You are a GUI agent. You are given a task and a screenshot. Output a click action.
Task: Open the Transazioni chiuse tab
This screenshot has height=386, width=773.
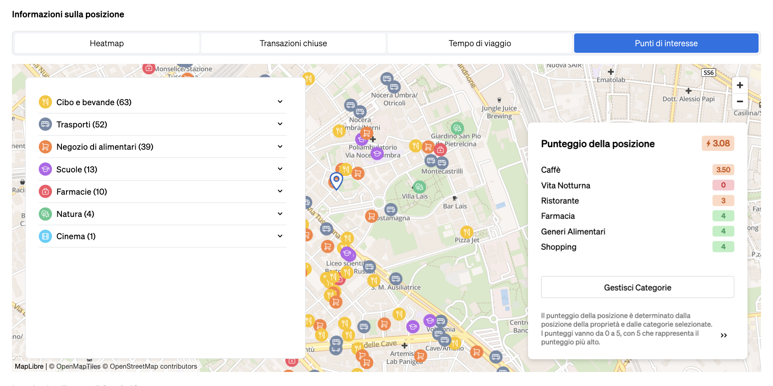click(293, 43)
